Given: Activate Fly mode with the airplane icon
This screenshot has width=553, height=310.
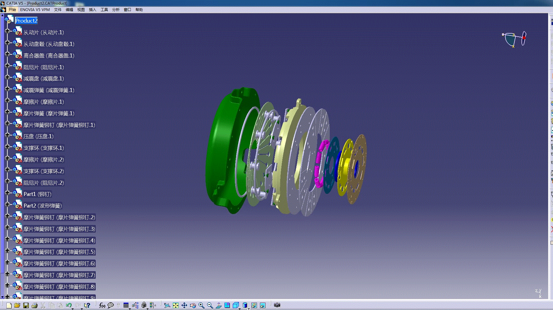Looking at the screenshot, I should [x=167, y=305].
